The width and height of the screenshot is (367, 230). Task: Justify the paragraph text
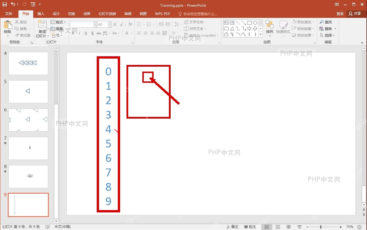158,33
